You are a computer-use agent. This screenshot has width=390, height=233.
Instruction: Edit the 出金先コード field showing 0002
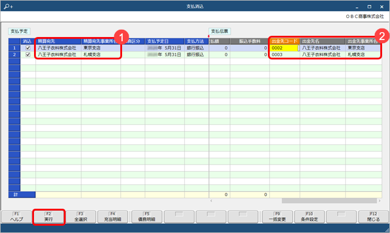click(284, 48)
